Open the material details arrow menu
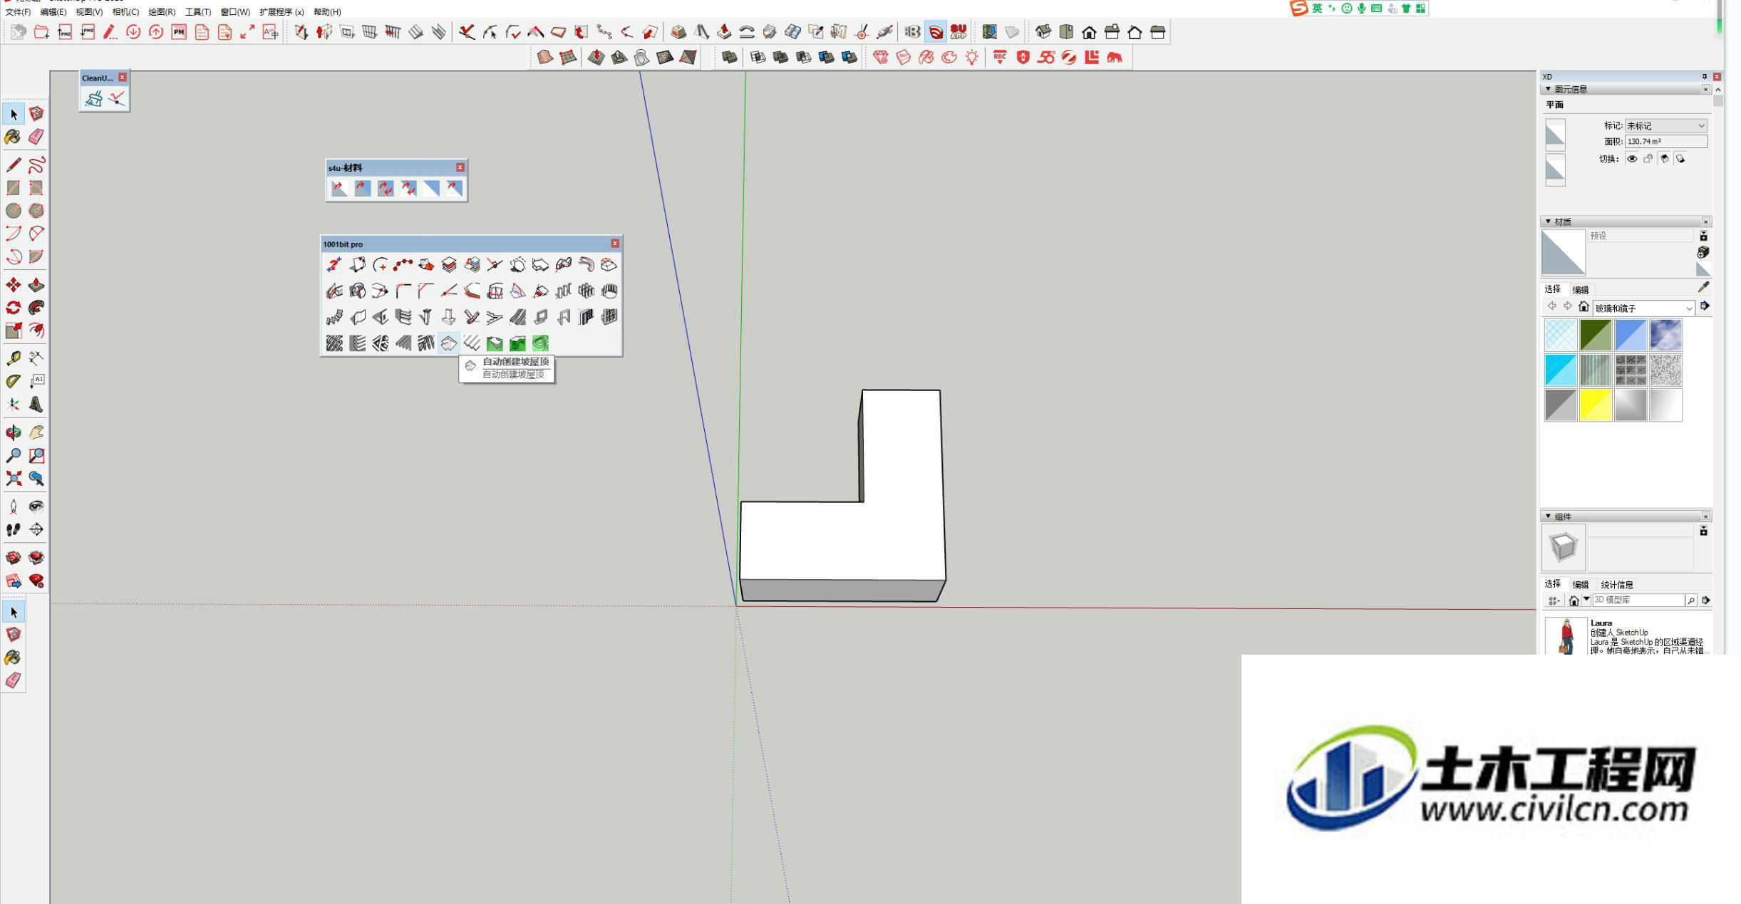The image size is (1741, 904). (x=1705, y=306)
